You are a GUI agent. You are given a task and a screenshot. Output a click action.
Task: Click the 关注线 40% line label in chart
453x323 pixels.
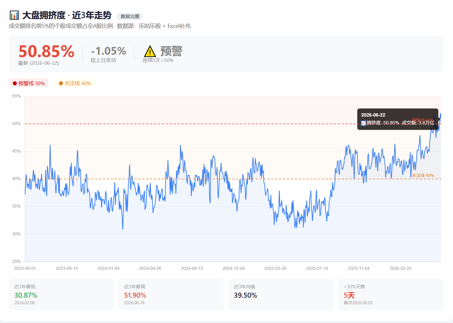[423, 175]
